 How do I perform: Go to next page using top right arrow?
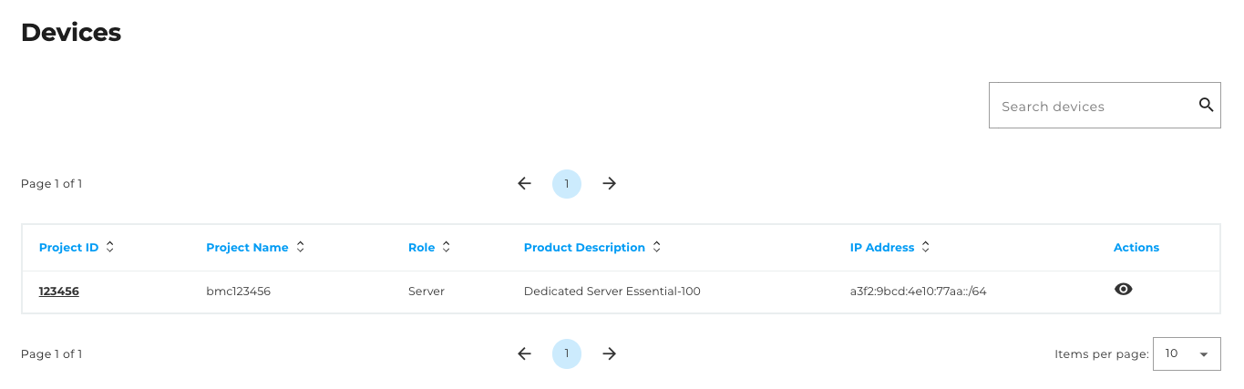click(610, 183)
